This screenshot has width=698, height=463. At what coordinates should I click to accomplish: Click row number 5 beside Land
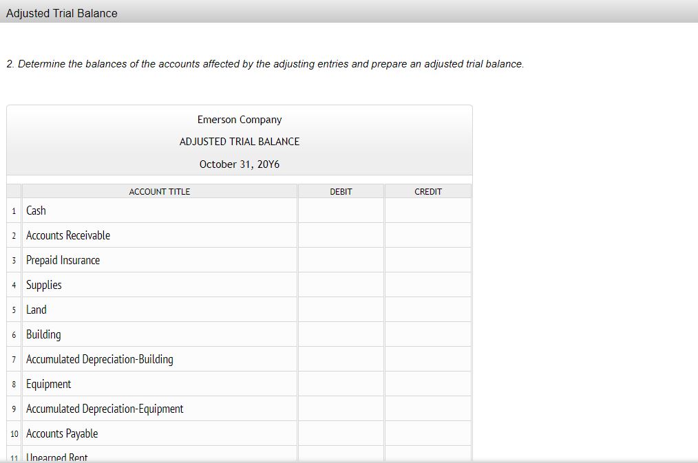click(x=14, y=309)
